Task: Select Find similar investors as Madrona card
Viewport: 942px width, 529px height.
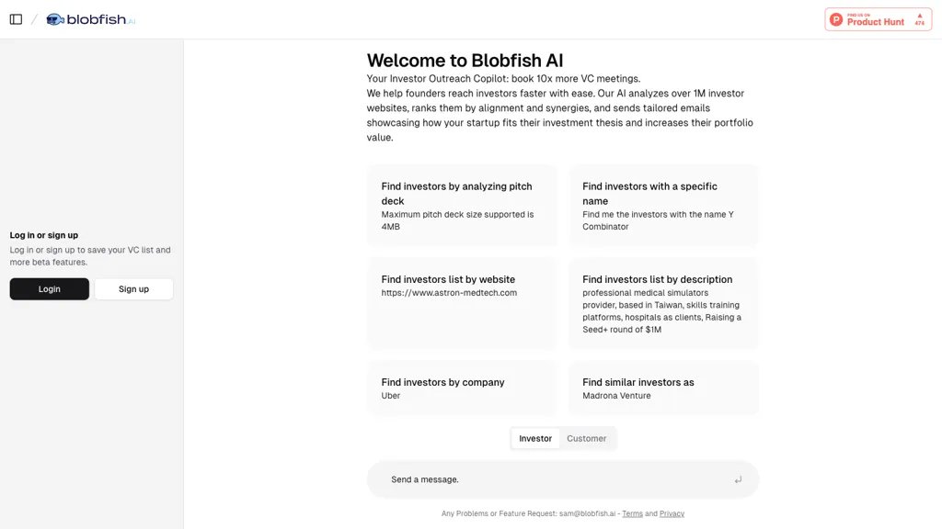Action: 663,388
